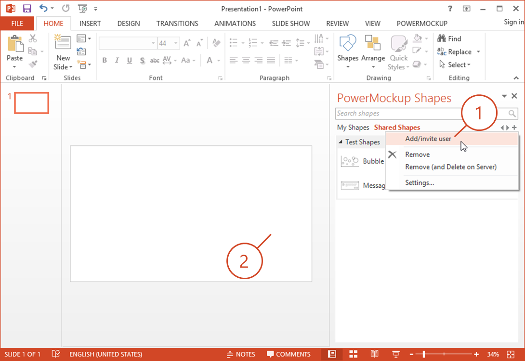The image size is (525, 361).
Task: Click the magnifier icon in Search shapes
Action: [x=512, y=114]
